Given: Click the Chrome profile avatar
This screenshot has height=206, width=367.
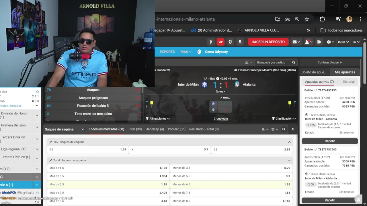Looking at the screenshot, I should point(349,19).
